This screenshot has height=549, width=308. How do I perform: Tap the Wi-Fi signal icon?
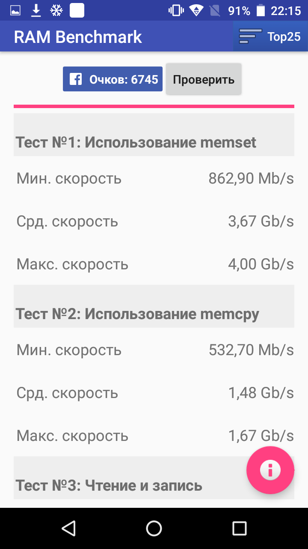point(196,11)
